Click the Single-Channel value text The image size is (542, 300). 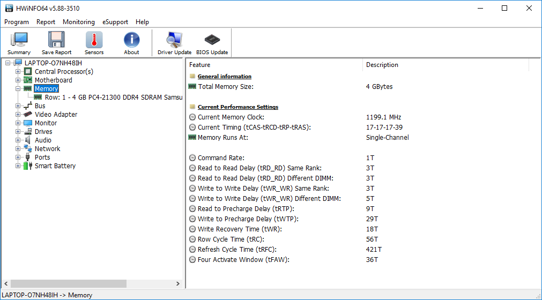(387, 137)
